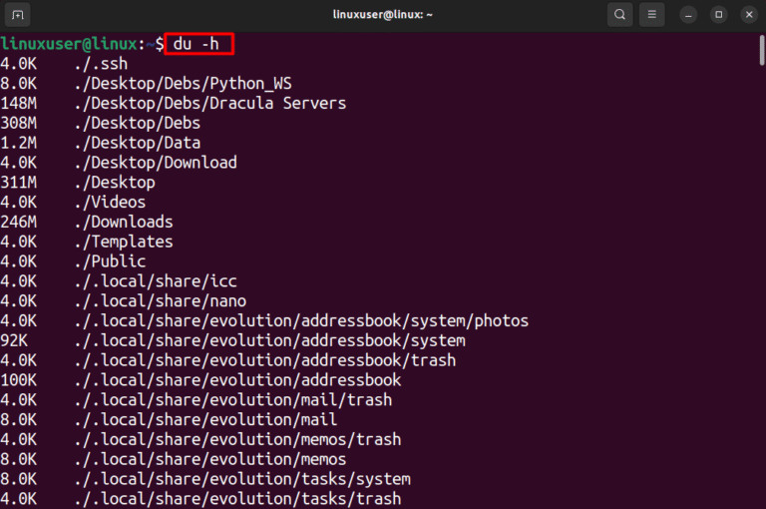This screenshot has height=509, width=766.
Task: Click the ./.local/share/nano line
Action: coord(123,301)
